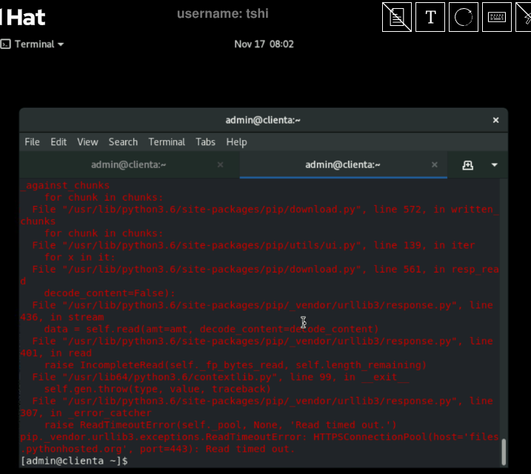Click the [admin@clienta ~]$ prompt line
The width and height of the screenshot is (531, 474).
(x=74, y=461)
